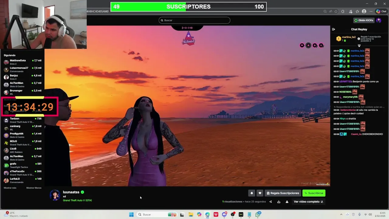This screenshot has height=219, width=389.
Task: Open the weather widget showing 25°C
Action: pos(16,214)
